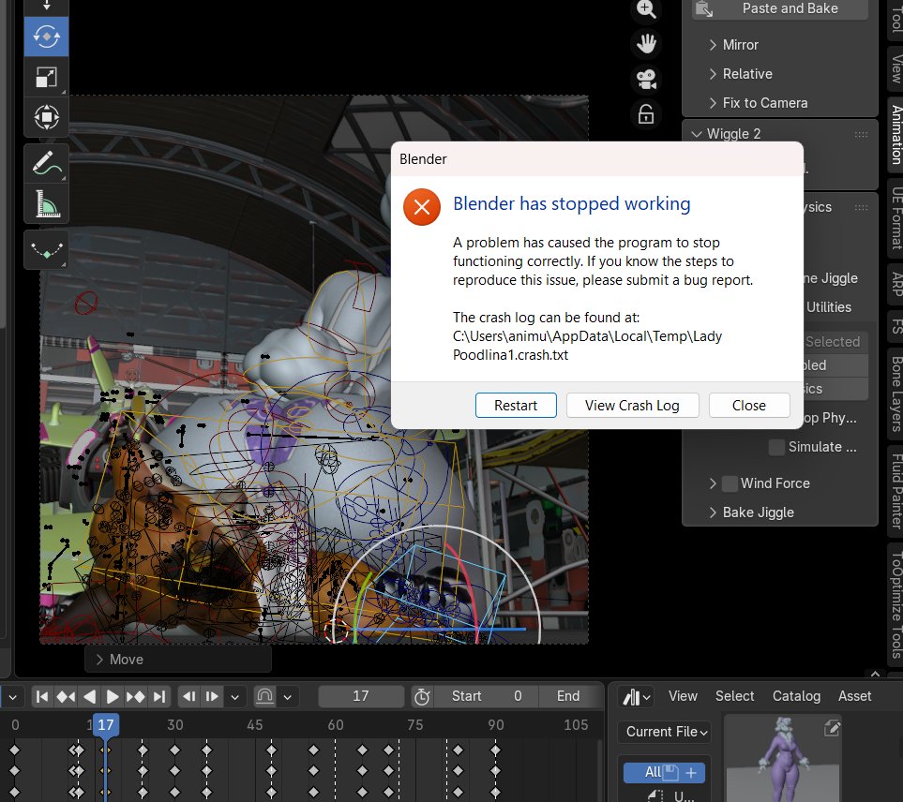Jump to the next keyframe
The image size is (903, 802).
click(x=136, y=697)
